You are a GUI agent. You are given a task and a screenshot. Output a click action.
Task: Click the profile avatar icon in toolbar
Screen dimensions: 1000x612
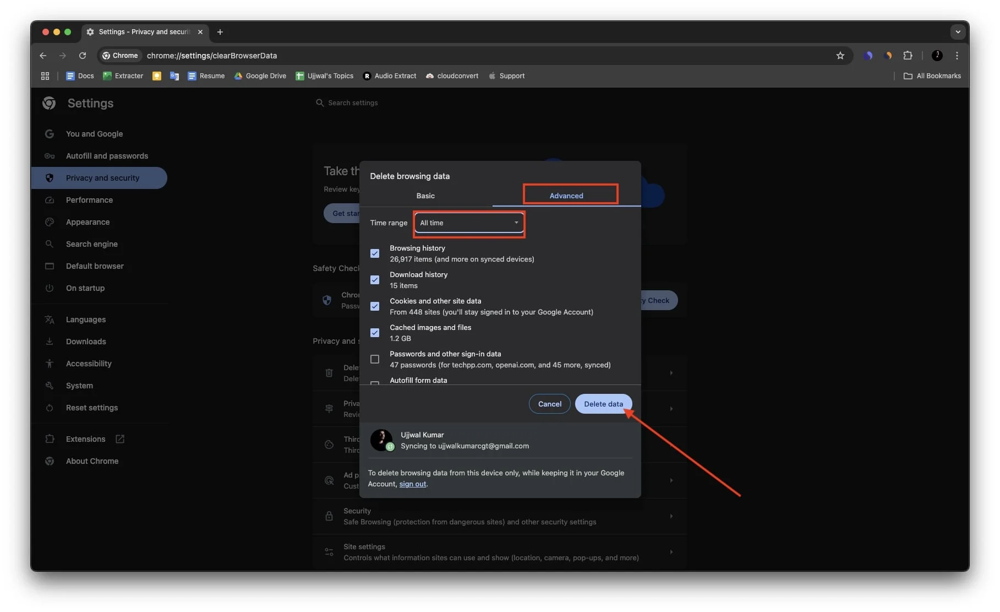pyautogui.click(x=937, y=56)
